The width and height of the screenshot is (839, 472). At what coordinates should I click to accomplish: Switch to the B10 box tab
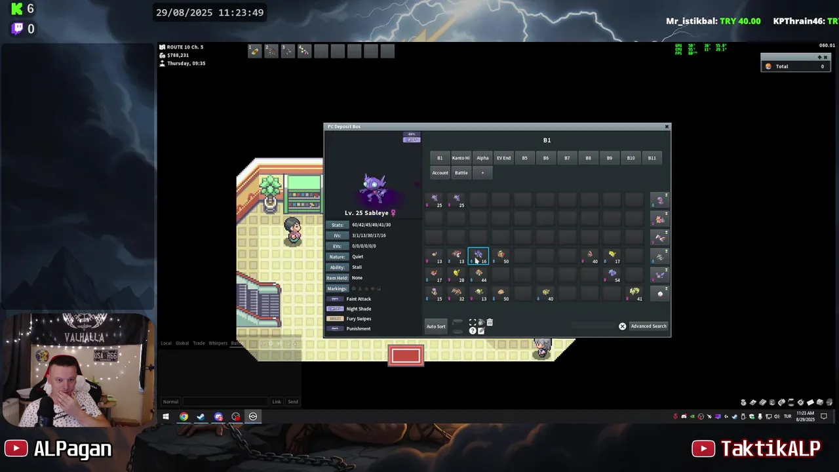point(631,158)
